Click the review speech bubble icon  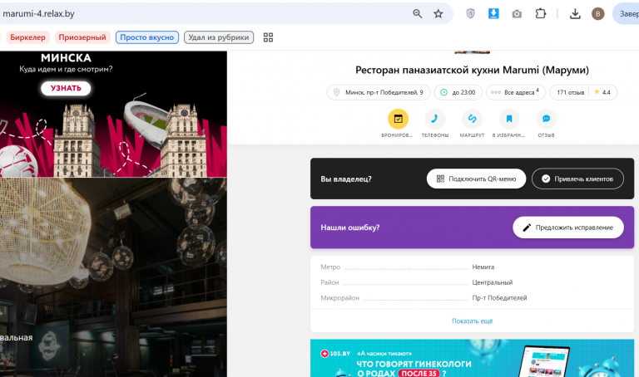pos(546,119)
